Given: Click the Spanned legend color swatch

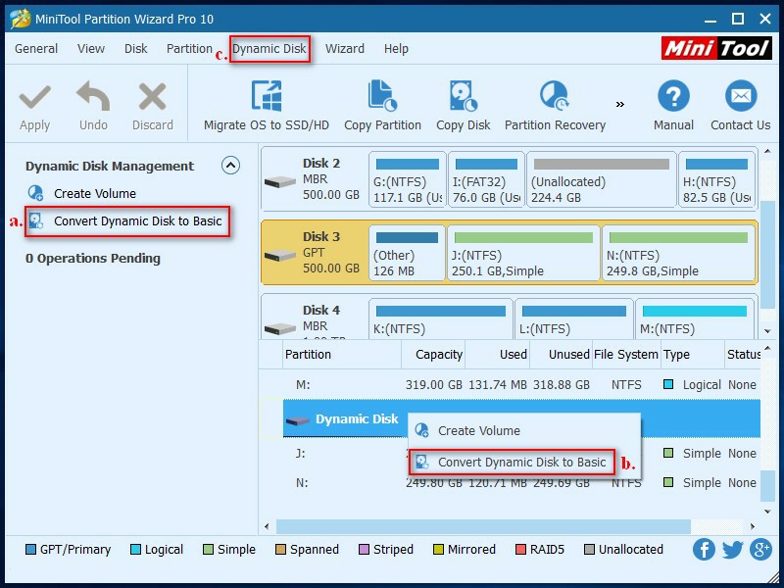Looking at the screenshot, I should [x=281, y=550].
